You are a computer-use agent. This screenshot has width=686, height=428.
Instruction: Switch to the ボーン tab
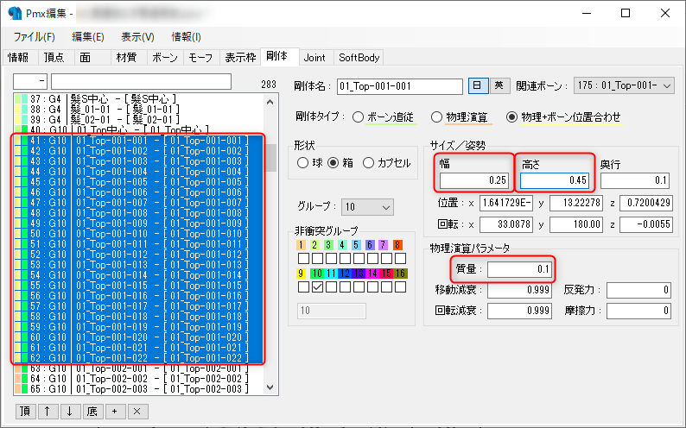pyautogui.click(x=165, y=58)
